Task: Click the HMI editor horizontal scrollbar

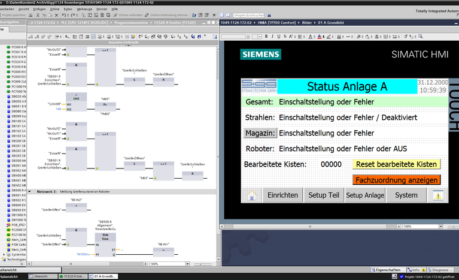Action: coord(310,227)
